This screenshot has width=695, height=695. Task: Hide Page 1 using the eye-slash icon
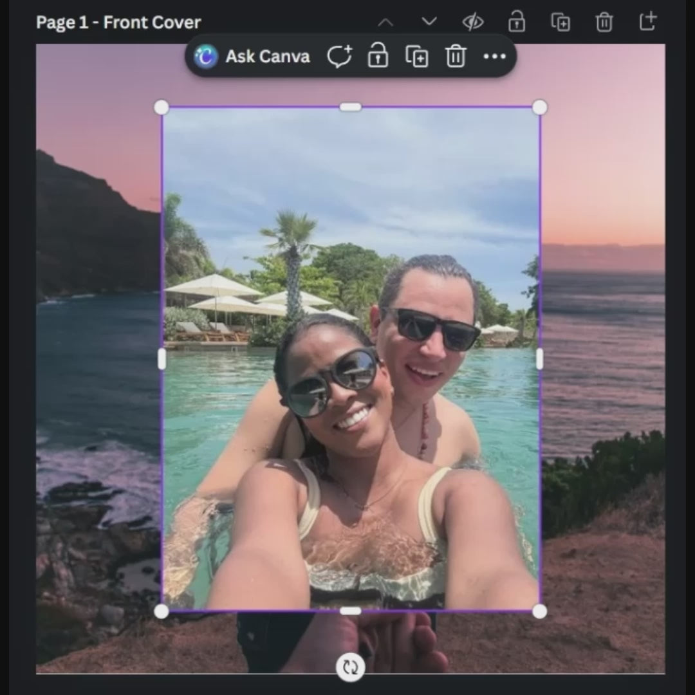pyautogui.click(x=473, y=21)
